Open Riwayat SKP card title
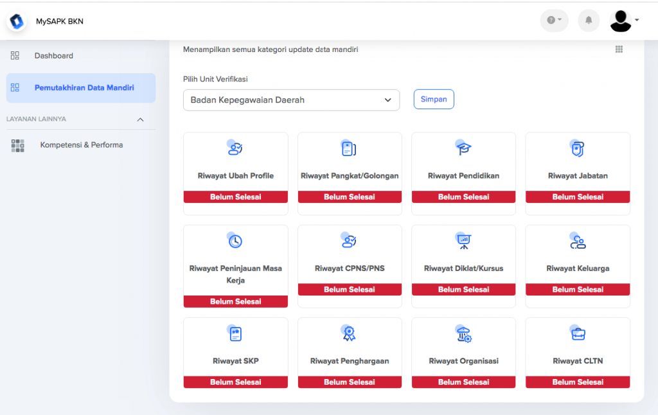Image resolution: width=658 pixels, height=415 pixels. (x=235, y=361)
